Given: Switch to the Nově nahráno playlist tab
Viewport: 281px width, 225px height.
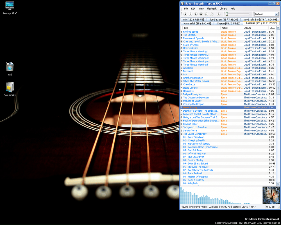Looking at the screenshot, I should (x=260, y=20).
